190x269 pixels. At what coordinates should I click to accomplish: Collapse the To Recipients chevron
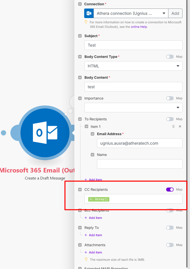point(80,119)
